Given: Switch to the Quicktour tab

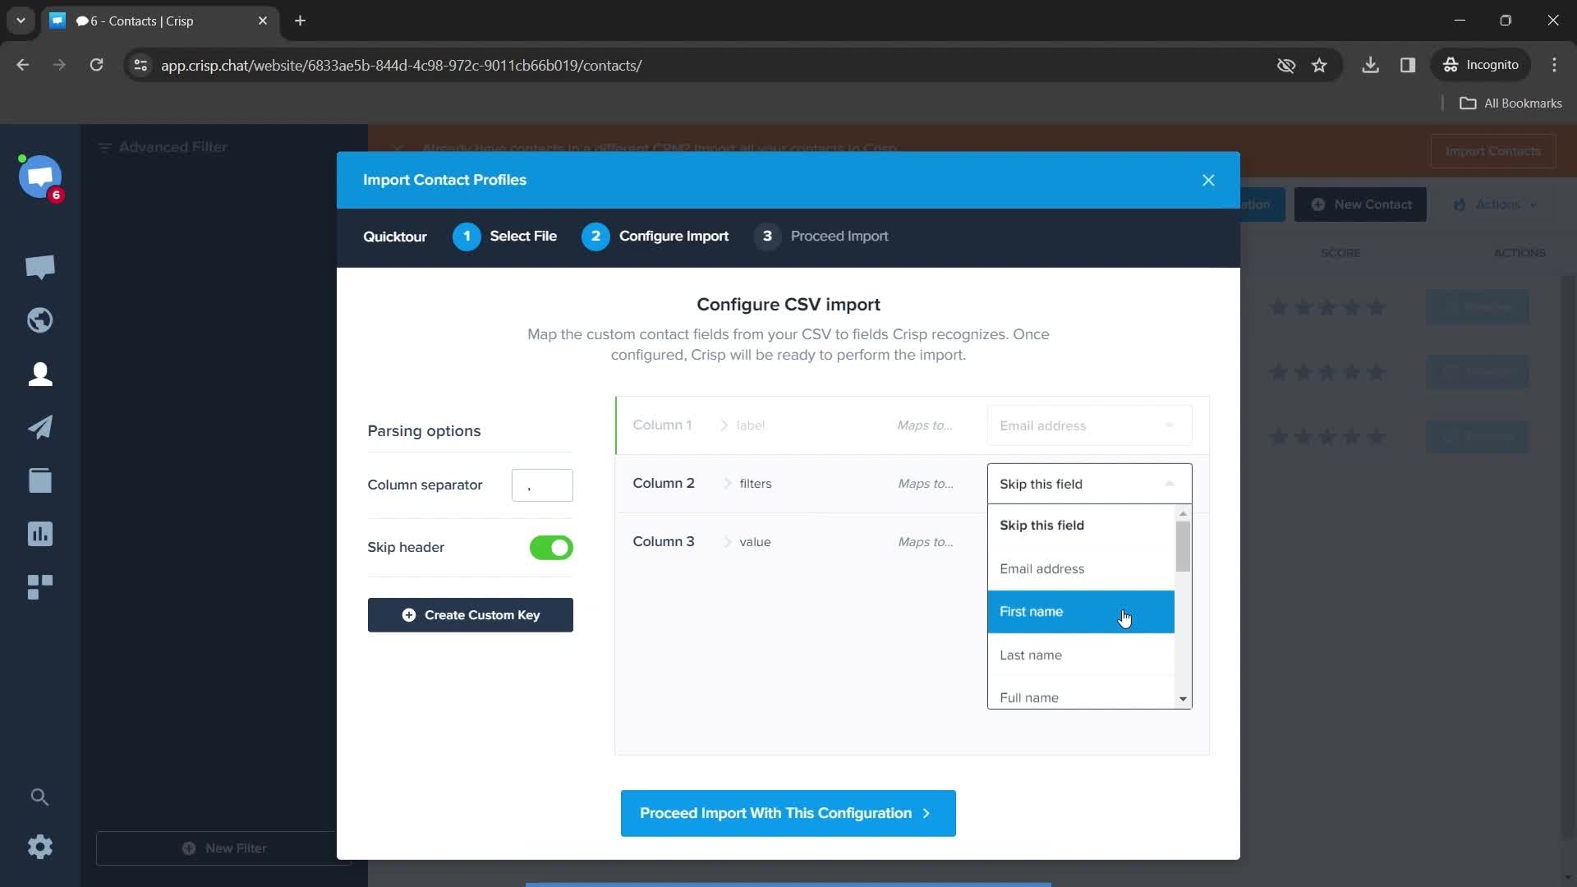Looking at the screenshot, I should pos(397,235).
